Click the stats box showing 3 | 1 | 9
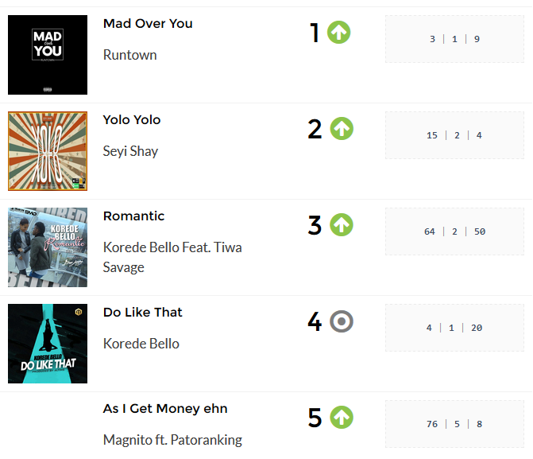Viewport: 533px width, 459px height. click(454, 39)
